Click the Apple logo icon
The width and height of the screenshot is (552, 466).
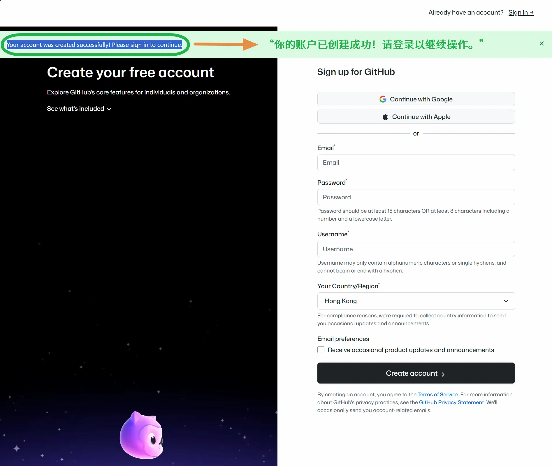point(385,117)
